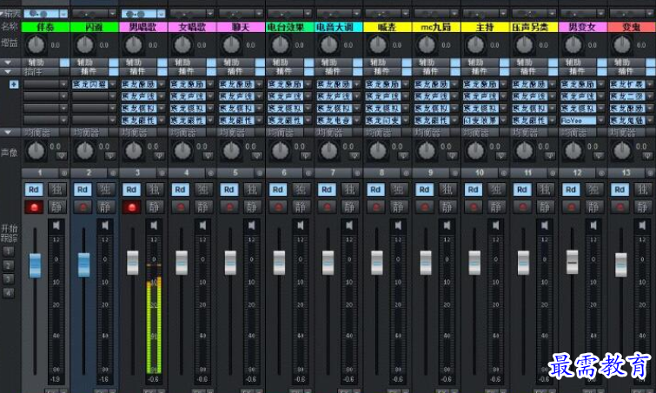Invert phase on the mc九局 channel

tap(453, 156)
